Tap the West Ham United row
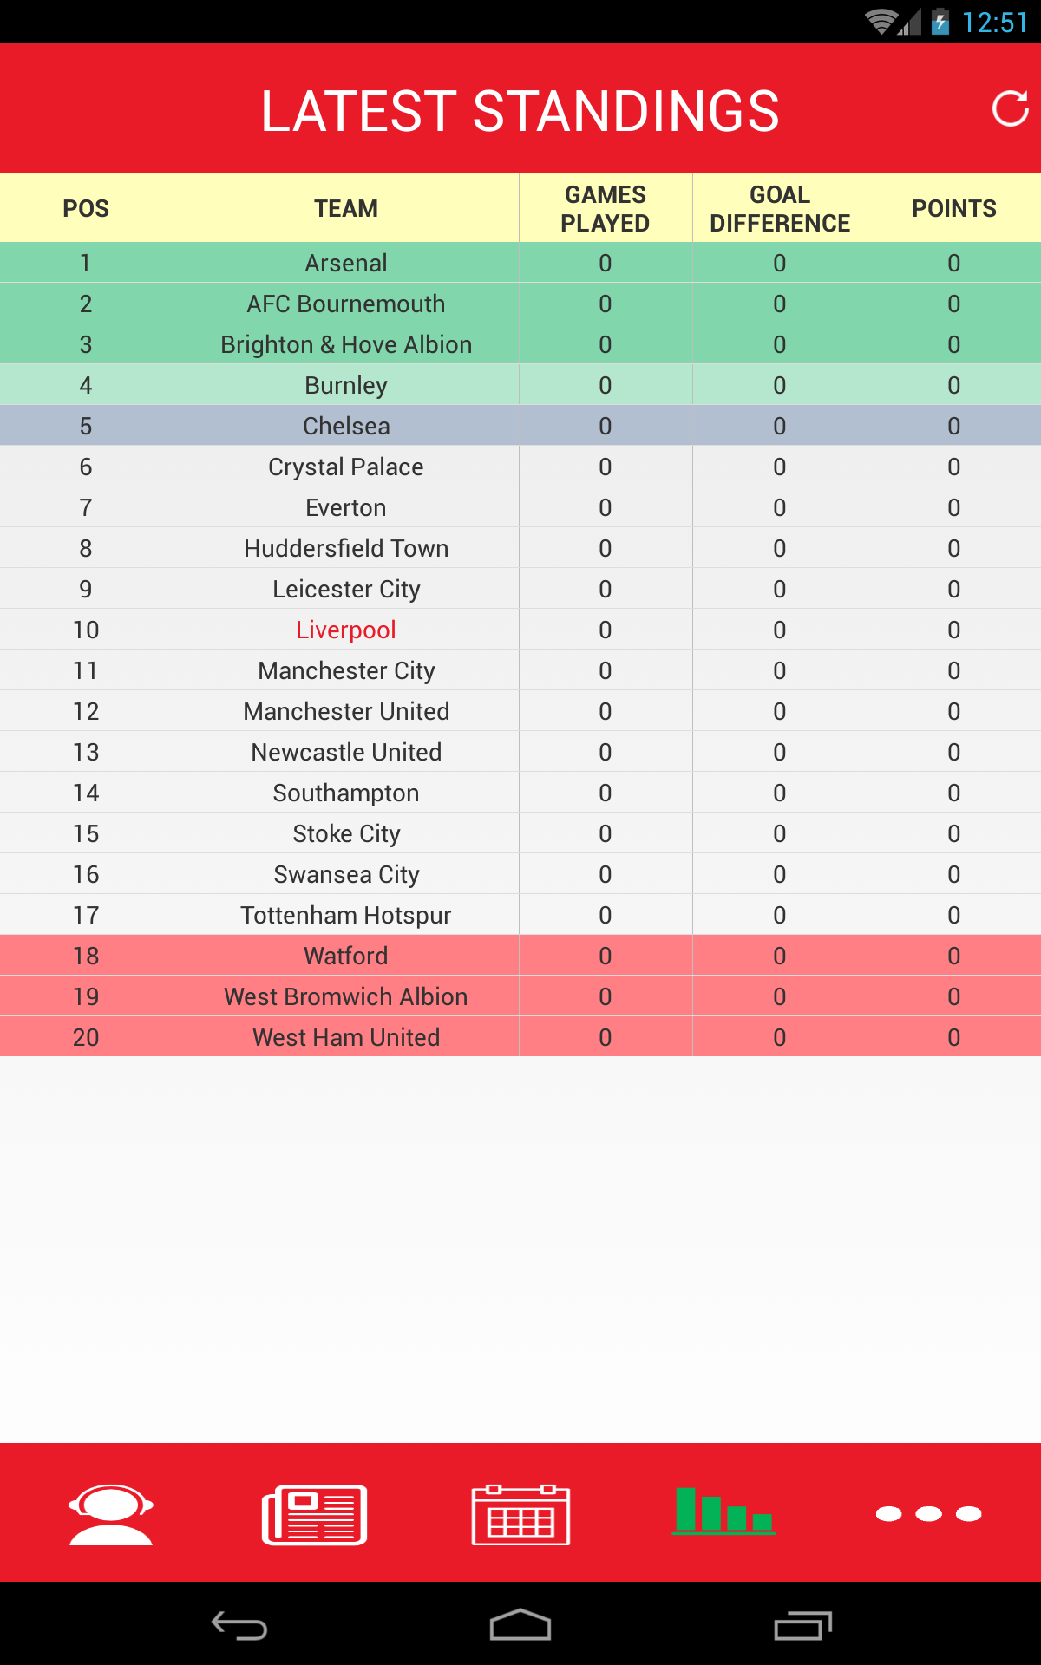The width and height of the screenshot is (1041, 1665). [520, 1037]
